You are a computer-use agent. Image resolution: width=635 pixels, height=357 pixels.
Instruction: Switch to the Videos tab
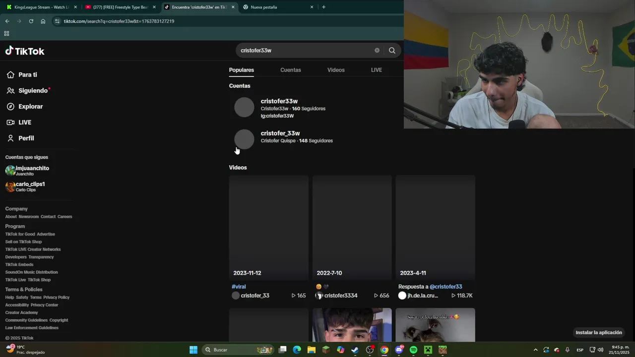336,70
